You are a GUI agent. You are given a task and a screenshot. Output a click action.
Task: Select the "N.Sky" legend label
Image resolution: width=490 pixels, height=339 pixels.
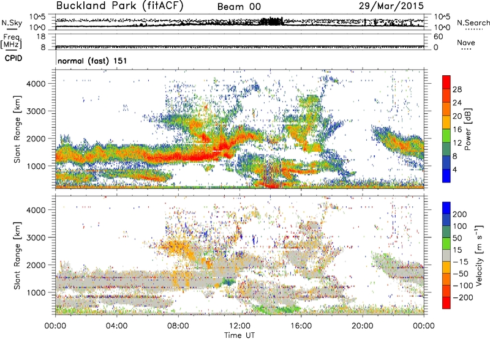[12, 23]
